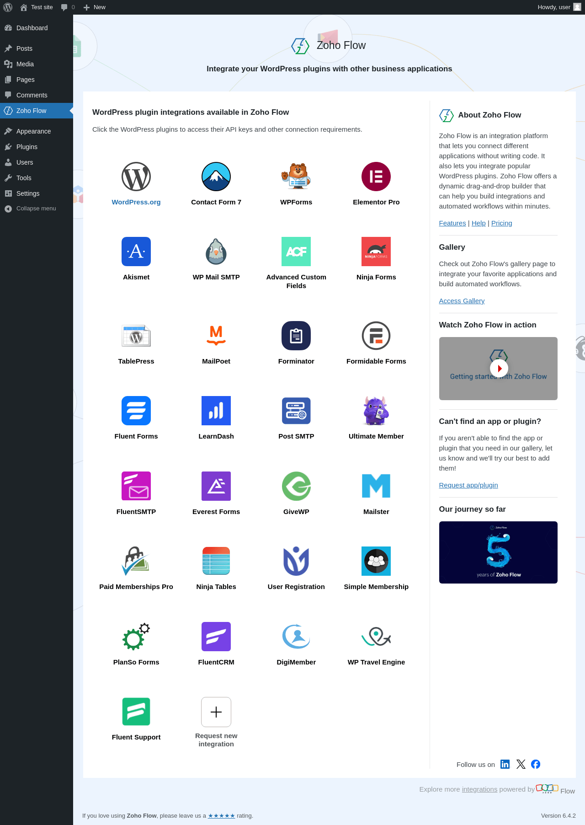Click the Access Gallery link
The image size is (585, 825).
coord(462,301)
